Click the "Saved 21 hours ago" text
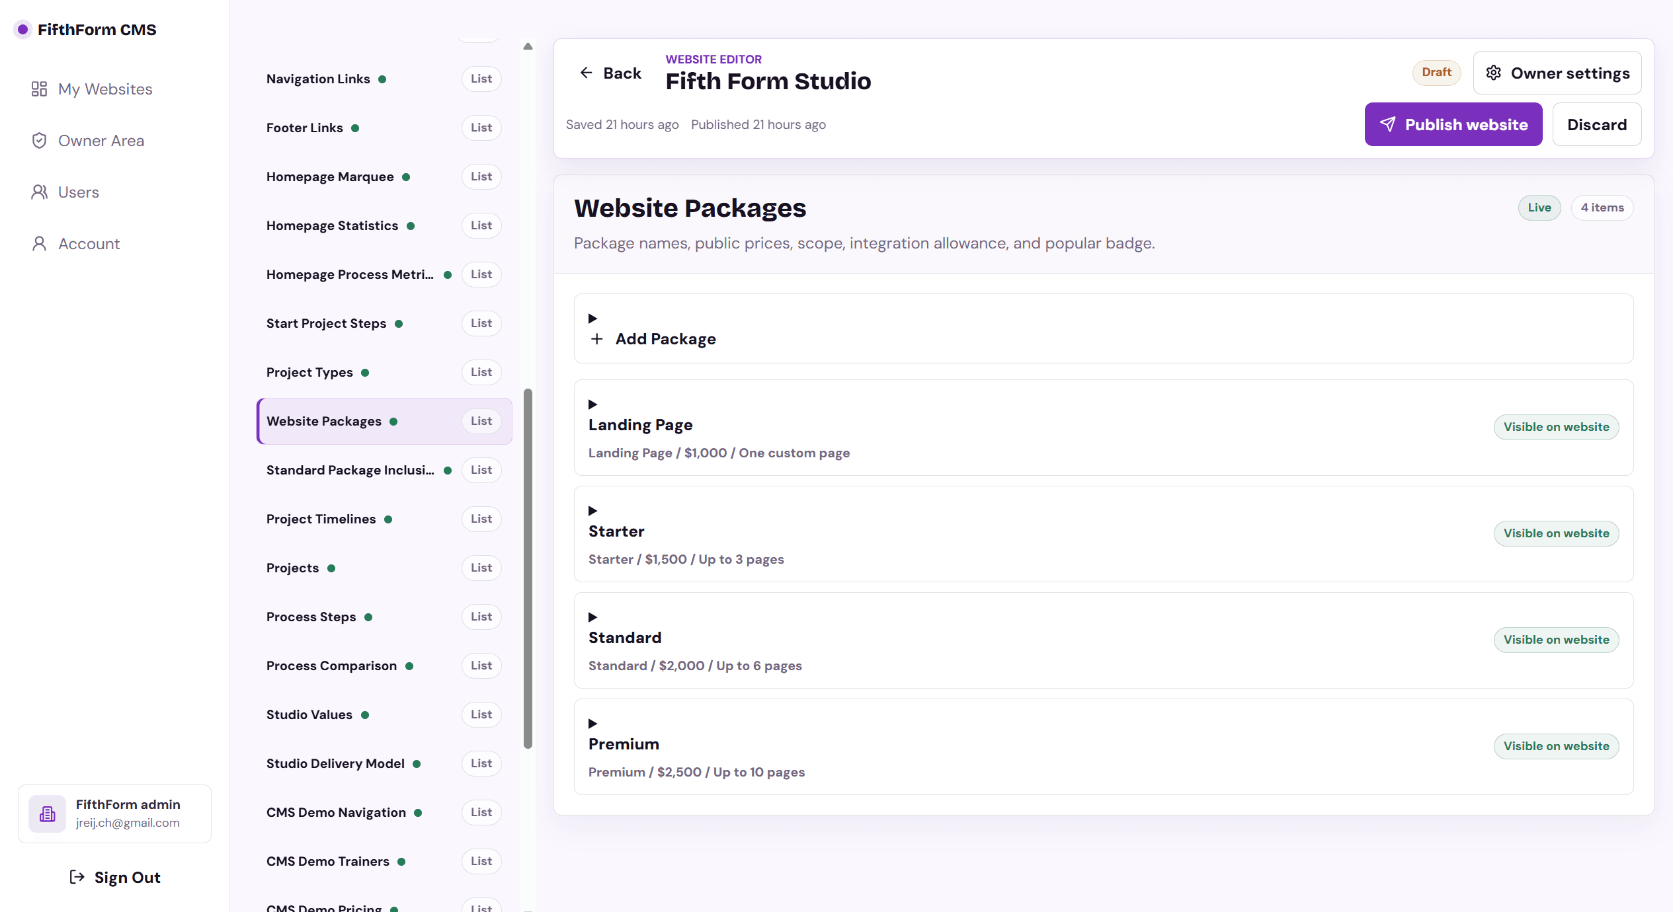Image resolution: width=1673 pixels, height=912 pixels. tap(622, 124)
